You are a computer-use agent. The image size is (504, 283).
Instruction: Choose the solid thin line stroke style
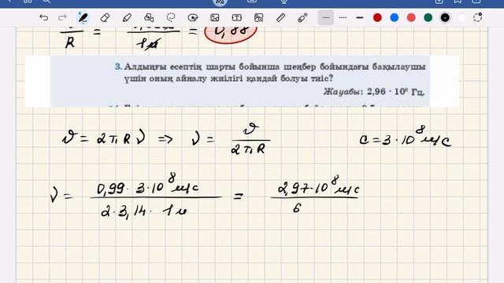pyautogui.click(x=326, y=17)
